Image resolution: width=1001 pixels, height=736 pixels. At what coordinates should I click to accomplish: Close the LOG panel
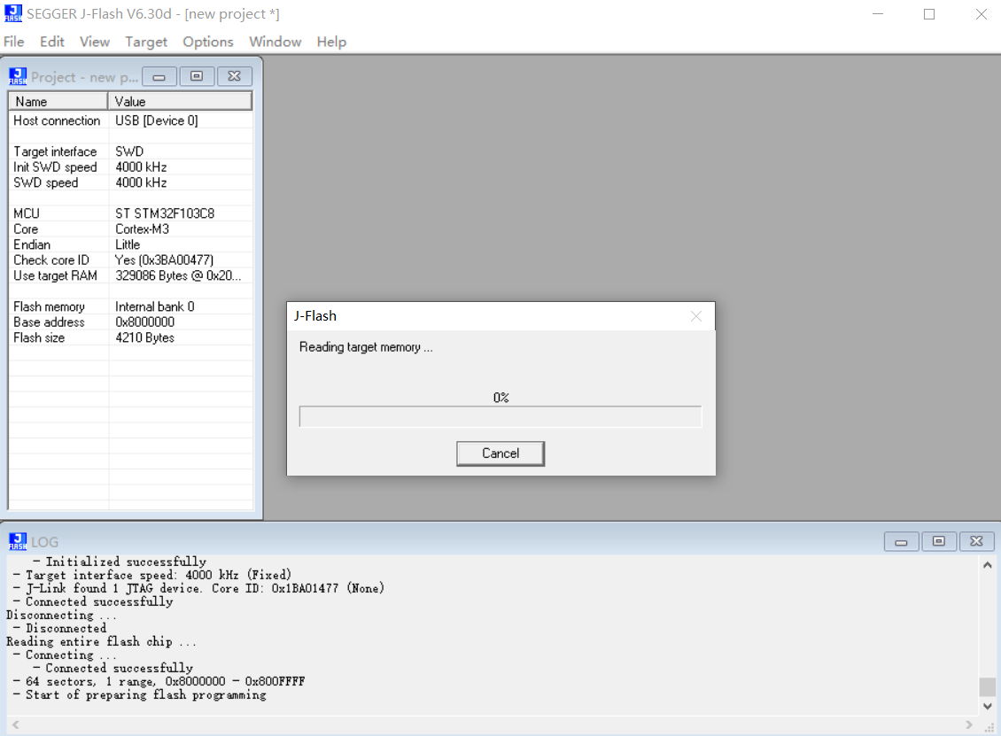[x=976, y=541]
